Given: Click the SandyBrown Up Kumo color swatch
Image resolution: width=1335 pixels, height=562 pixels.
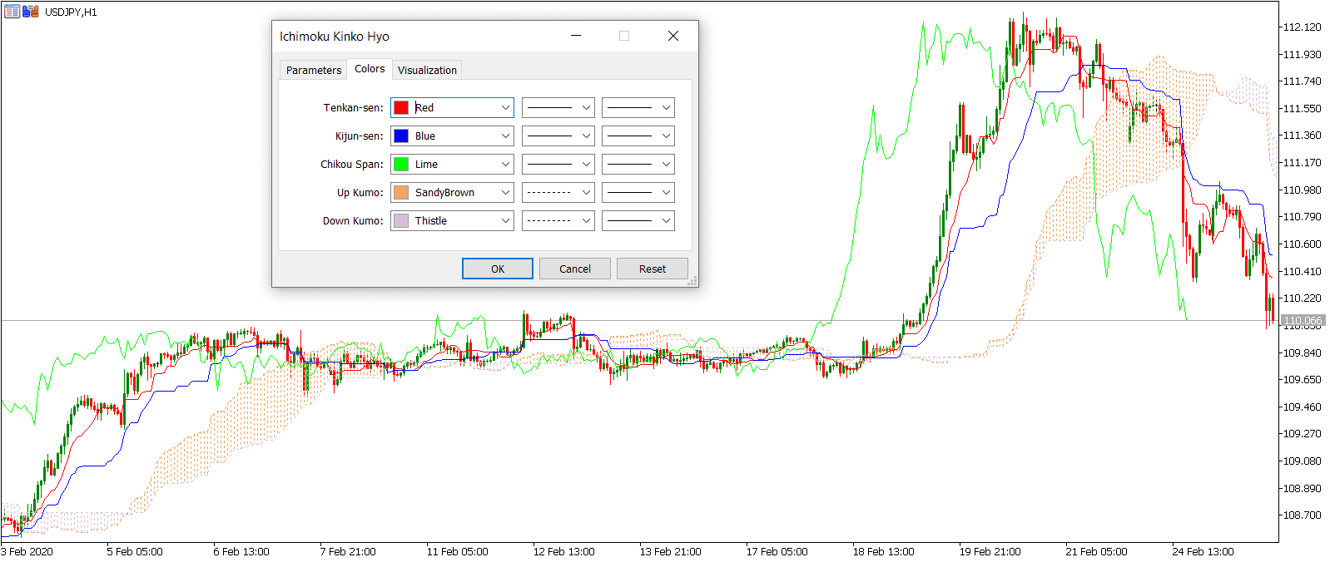Looking at the screenshot, I should [401, 193].
